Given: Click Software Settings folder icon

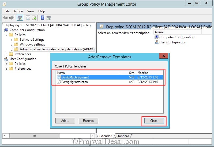Looking at the screenshot, I should [16, 40].
